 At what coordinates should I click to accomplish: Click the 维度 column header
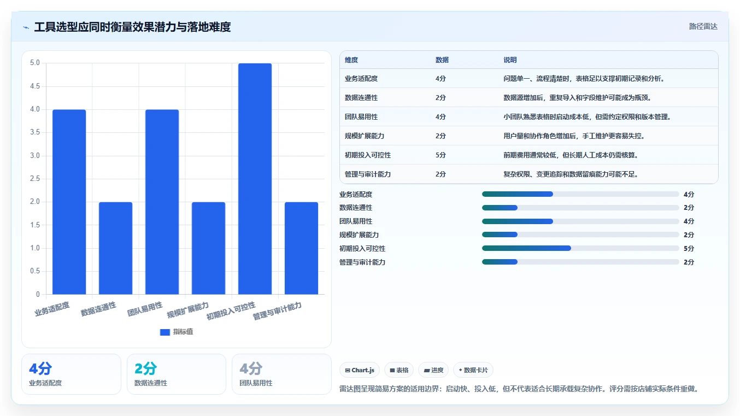point(351,60)
